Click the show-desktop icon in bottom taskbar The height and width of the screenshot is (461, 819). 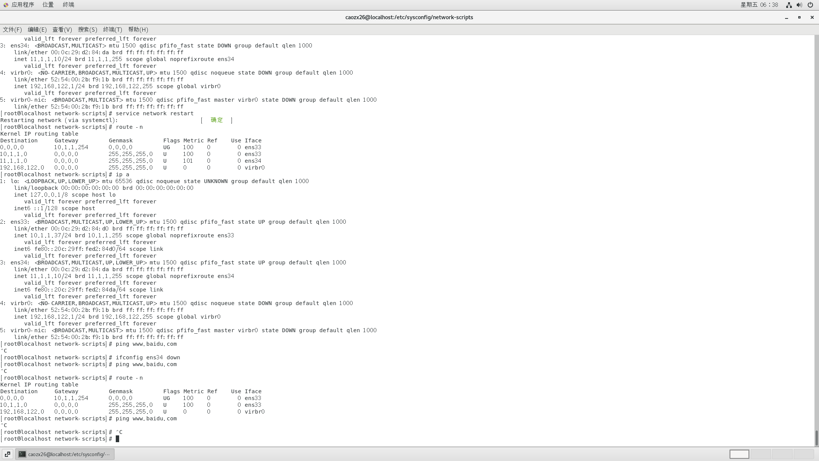coord(7,454)
